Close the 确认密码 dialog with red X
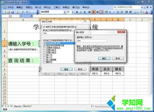 (x=121, y=32)
